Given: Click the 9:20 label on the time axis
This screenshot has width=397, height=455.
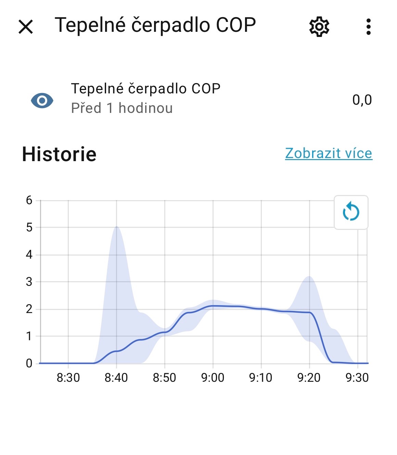Looking at the screenshot, I should pyautogui.click(x=309, y=378).
